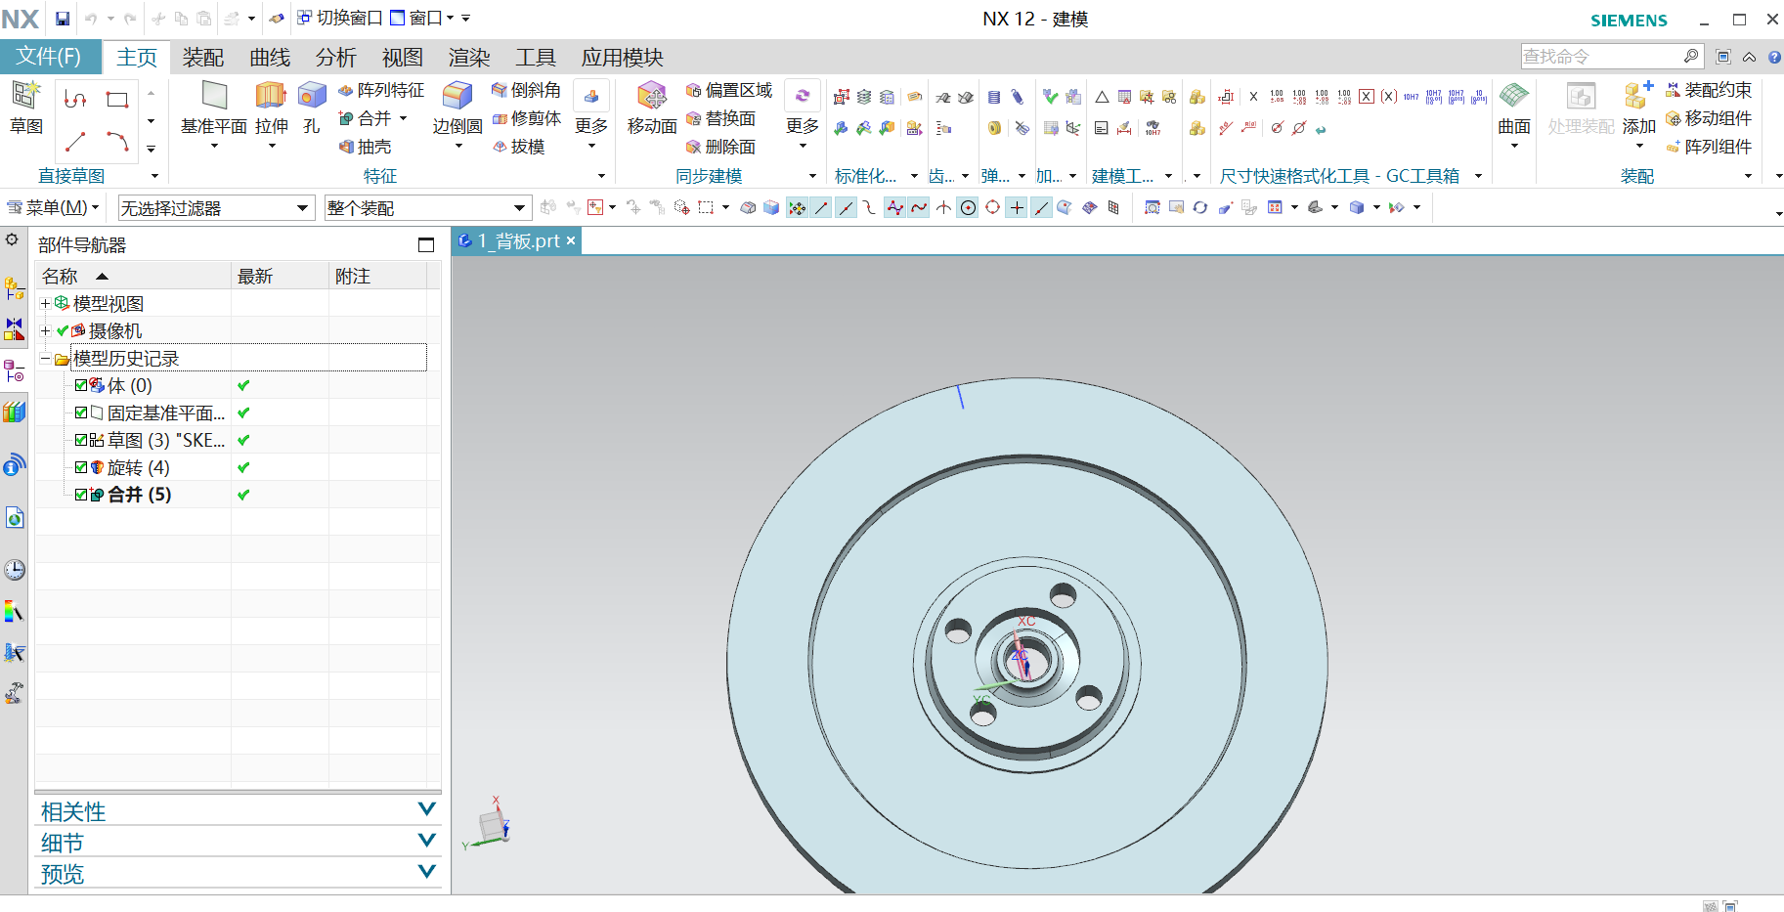Screen dimensions: 1784x912
Task: Uncheck the 体 (0) feature checkbox
Action: (x=81, y=385)
